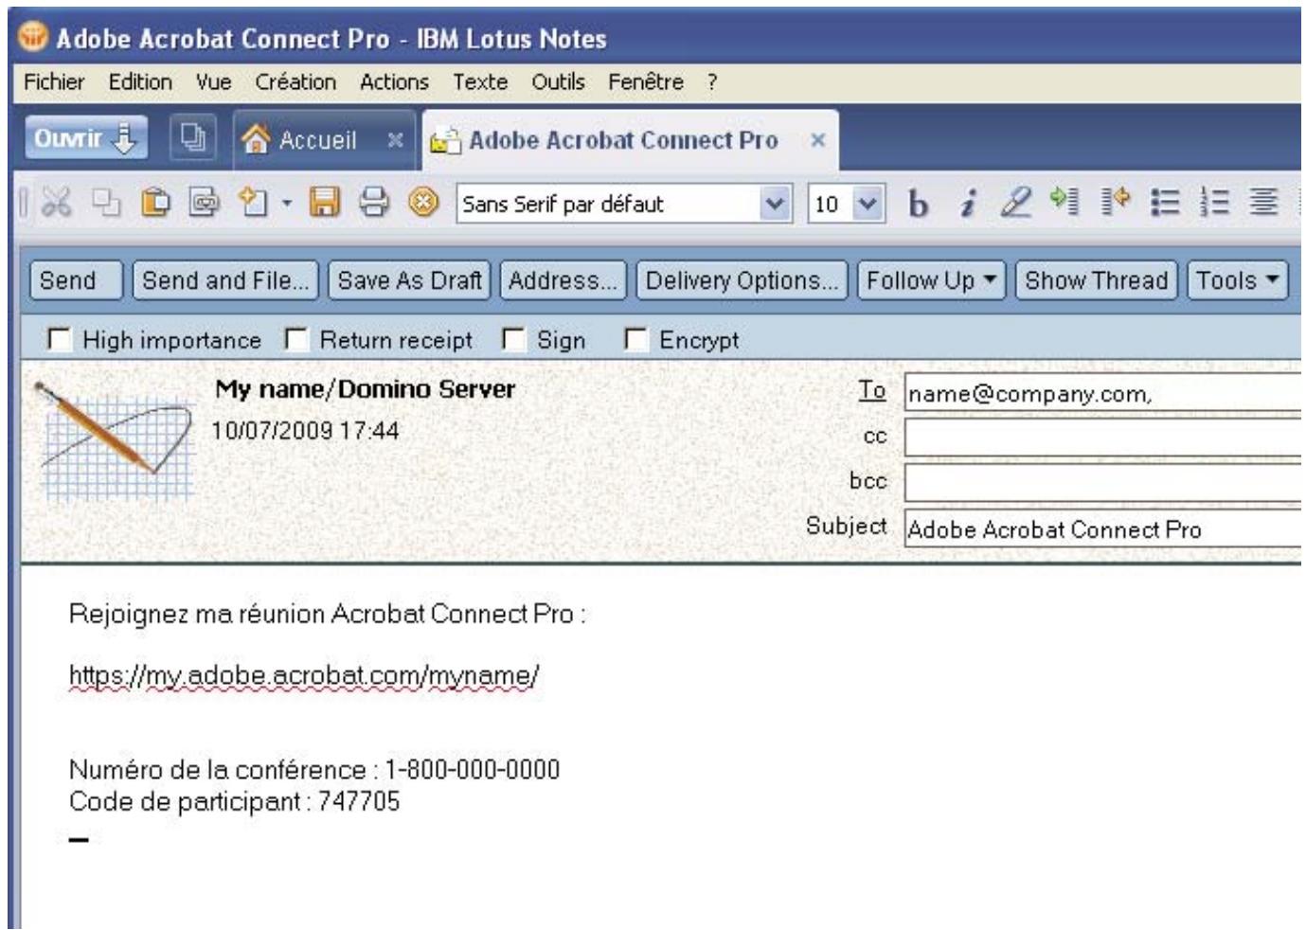Click the Subject input field
Screen dimensions: 1306x930
point(1103,528)
